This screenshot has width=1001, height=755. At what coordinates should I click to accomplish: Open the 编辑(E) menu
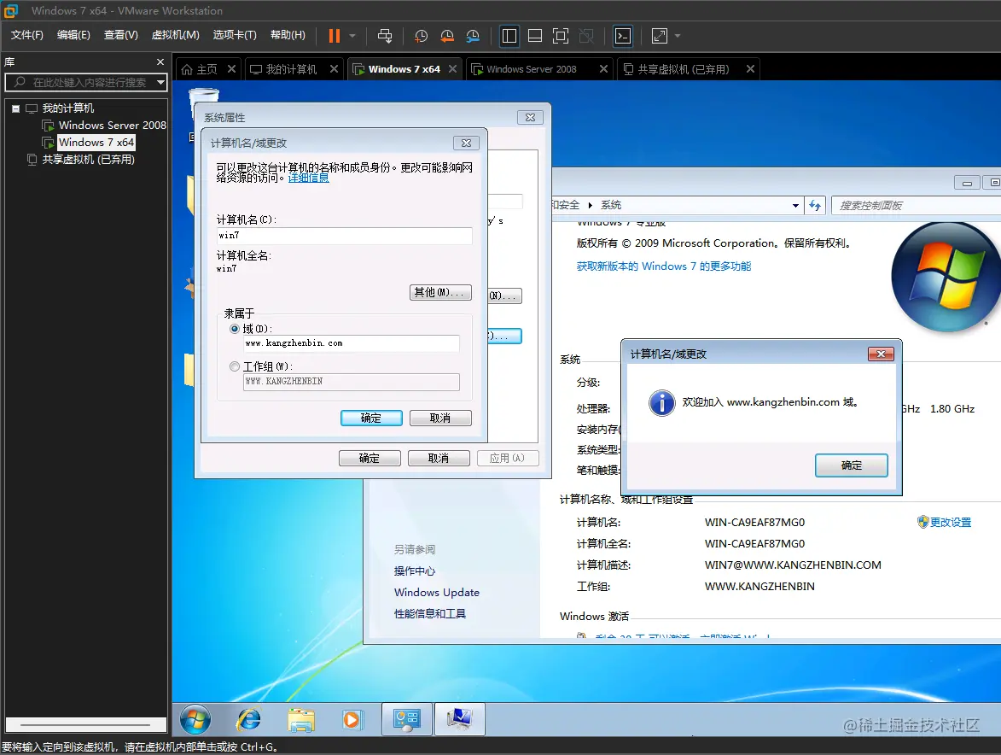(73, 35)
